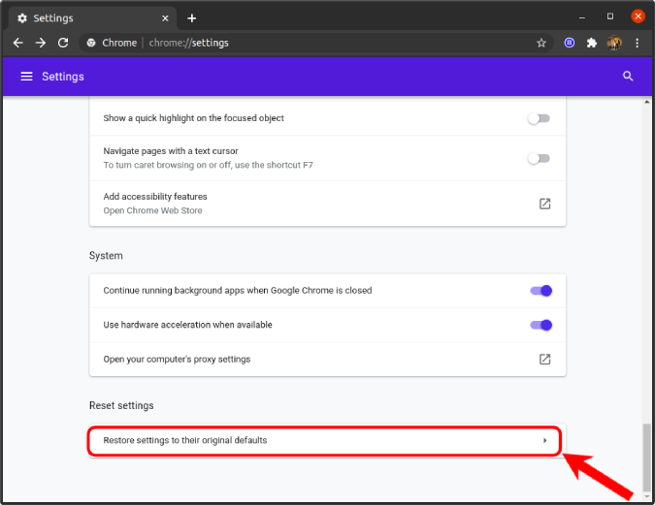Minimize the Chrome window
The width and height of the screenshot is (655, 505).
tap(582, 17)
